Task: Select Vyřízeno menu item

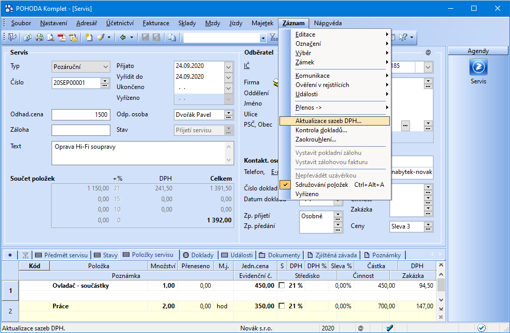Action: (x=335, y=194)
